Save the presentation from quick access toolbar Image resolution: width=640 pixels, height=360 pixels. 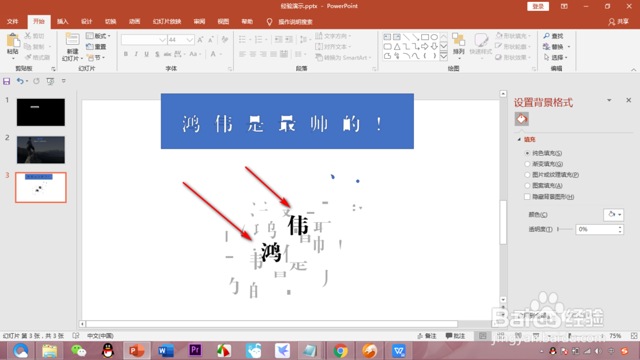coord(6,81)
